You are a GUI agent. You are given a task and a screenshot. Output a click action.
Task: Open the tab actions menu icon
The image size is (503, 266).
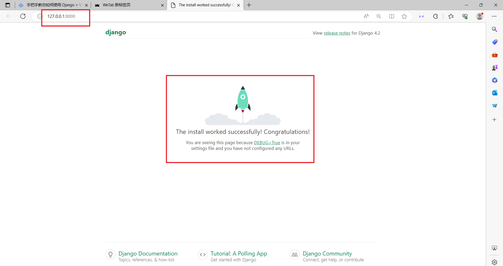pyautogui.click(x=8, y=5)
